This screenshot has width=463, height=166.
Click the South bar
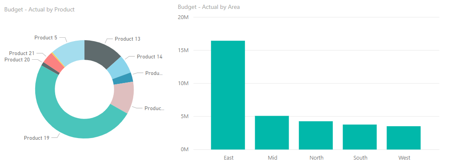point(359,137)
